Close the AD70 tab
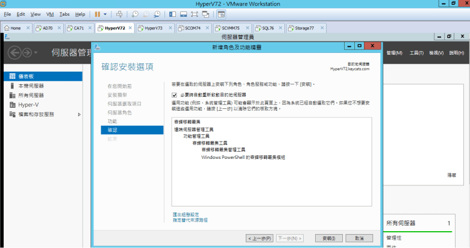The height and width of the screenshot is (248, 470). [x=59, y=28]
